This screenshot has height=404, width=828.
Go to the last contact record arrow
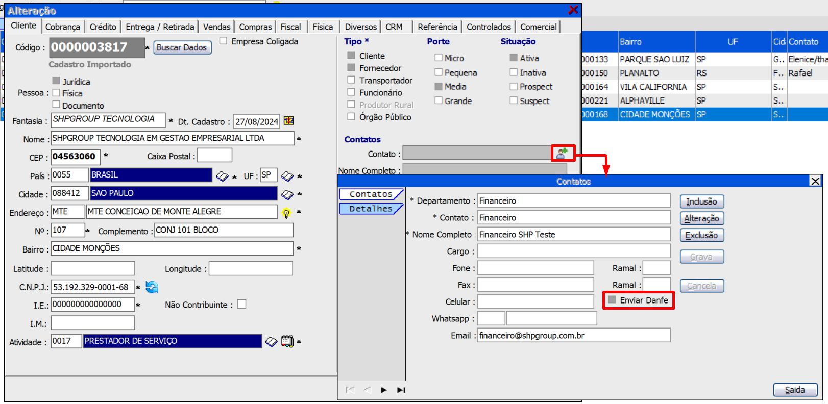click(401, 390)
